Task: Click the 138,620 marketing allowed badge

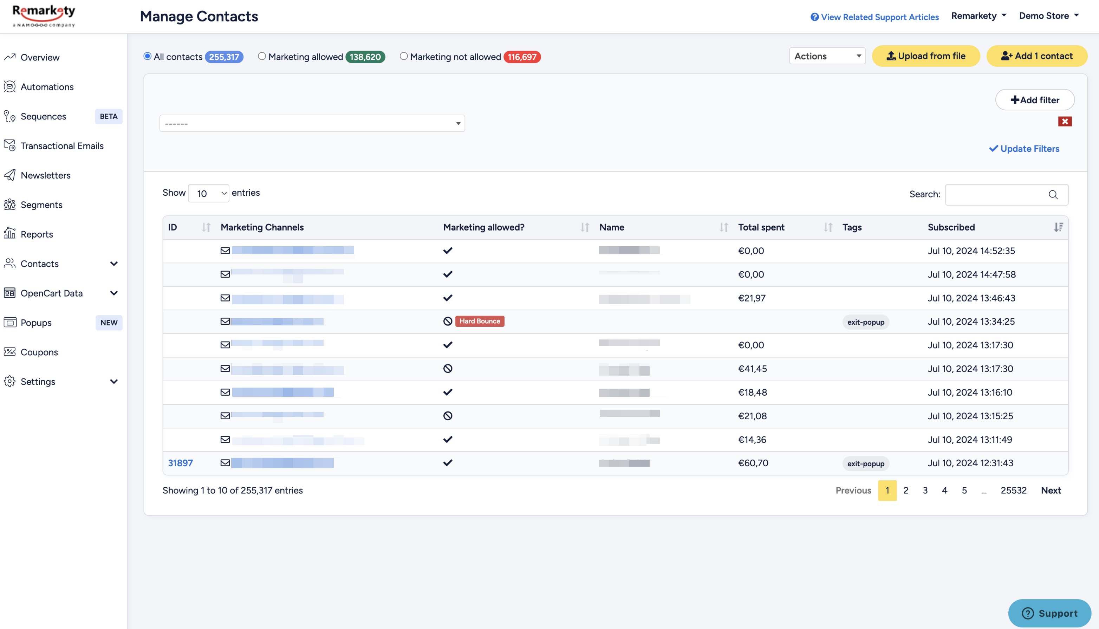Action: pyautogui.click(x=365, y=57)
